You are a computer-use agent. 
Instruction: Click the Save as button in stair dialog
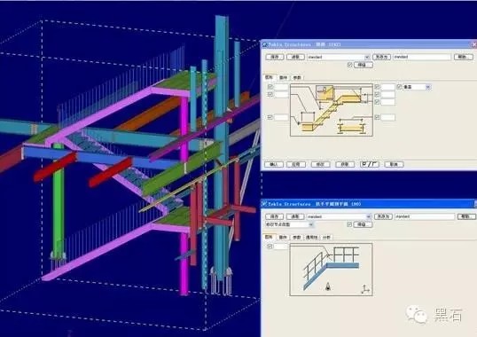[x=381, y=57]
